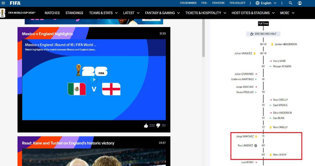Click the Mexico flag in the video

tap(77, 89)
